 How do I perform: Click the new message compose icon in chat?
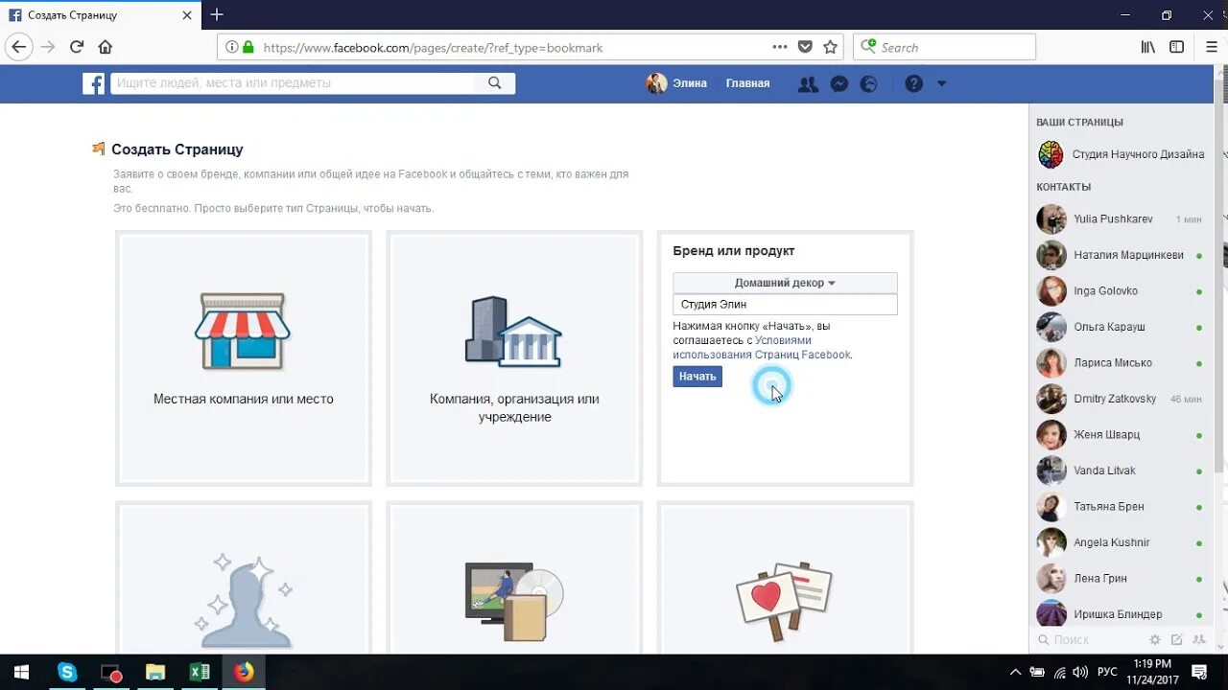pos(1178,639)
